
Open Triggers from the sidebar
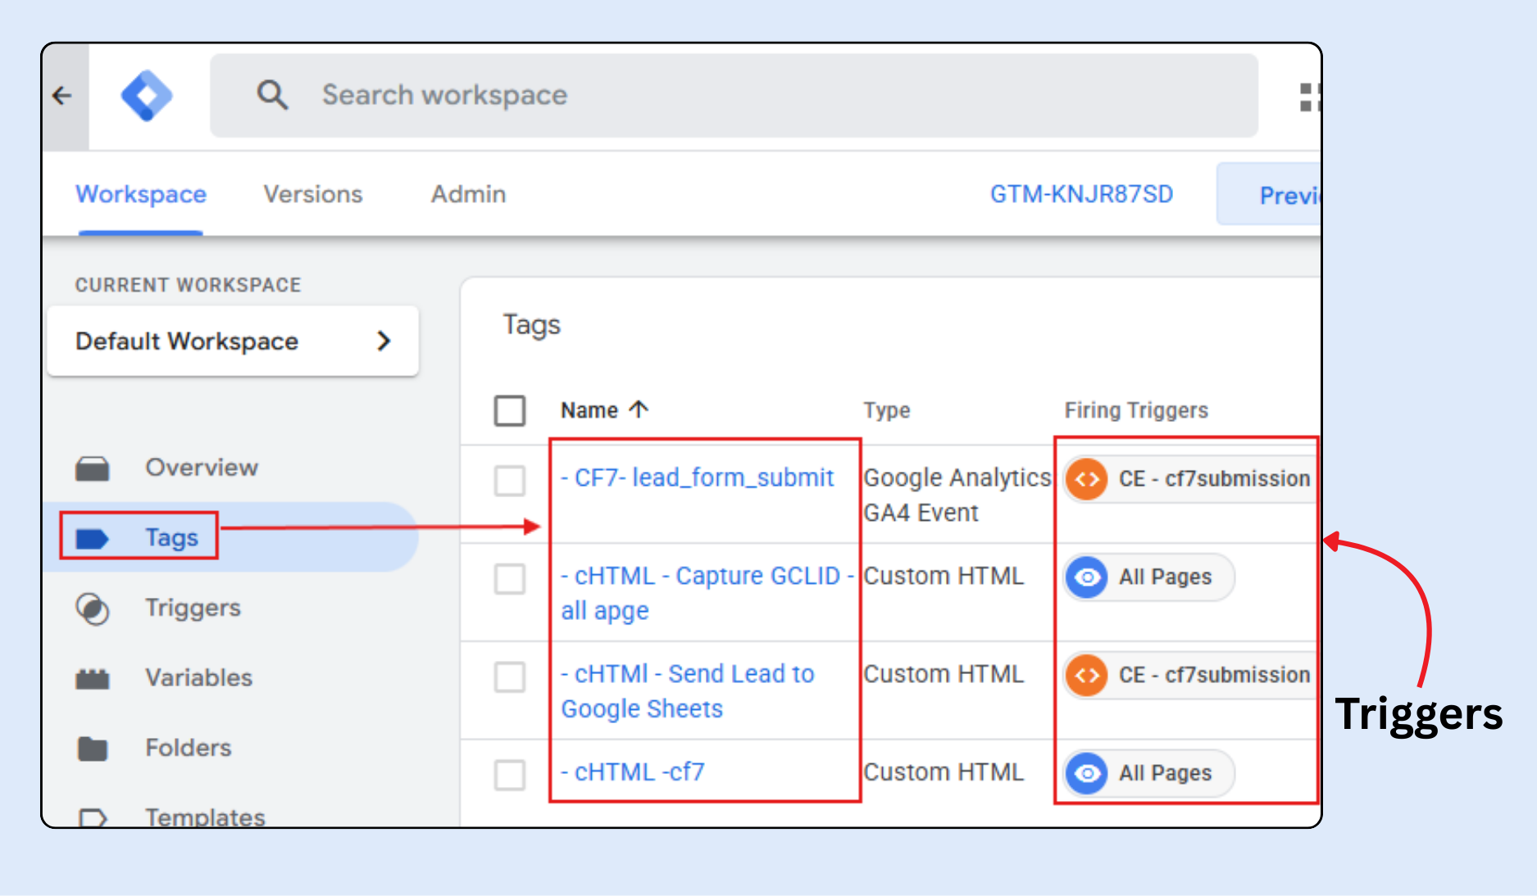tap(193, 608)
